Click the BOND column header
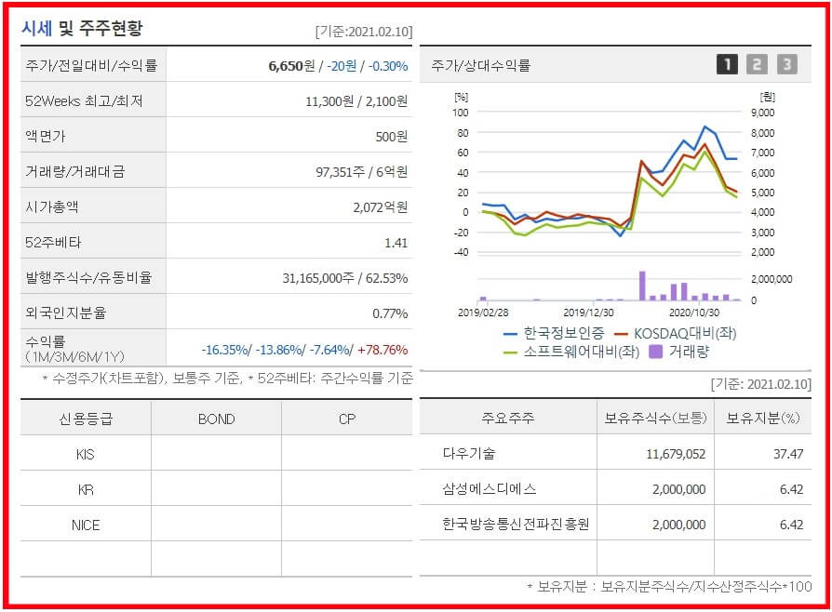 217,419
